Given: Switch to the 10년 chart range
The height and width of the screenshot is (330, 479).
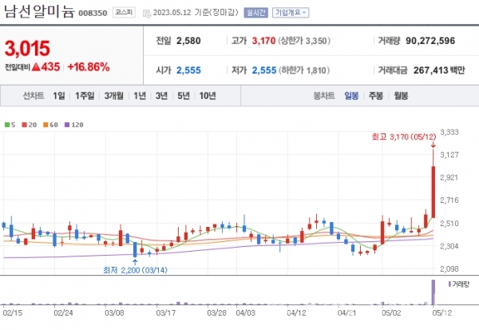Looking at the screenshot, I should 207,96.
